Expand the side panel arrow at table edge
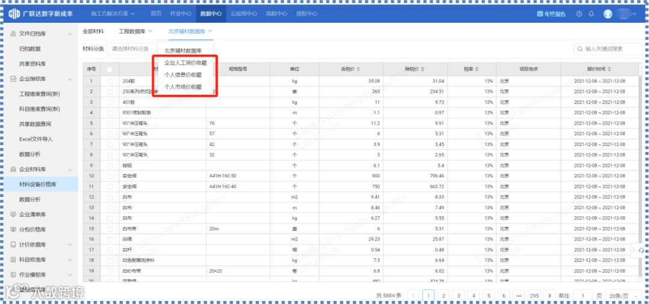This screenshot has height=304, width=649. 635,250
